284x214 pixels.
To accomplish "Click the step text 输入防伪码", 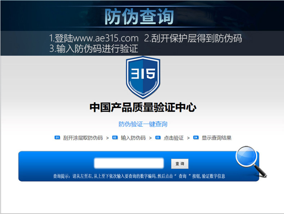I will (133, 138).
